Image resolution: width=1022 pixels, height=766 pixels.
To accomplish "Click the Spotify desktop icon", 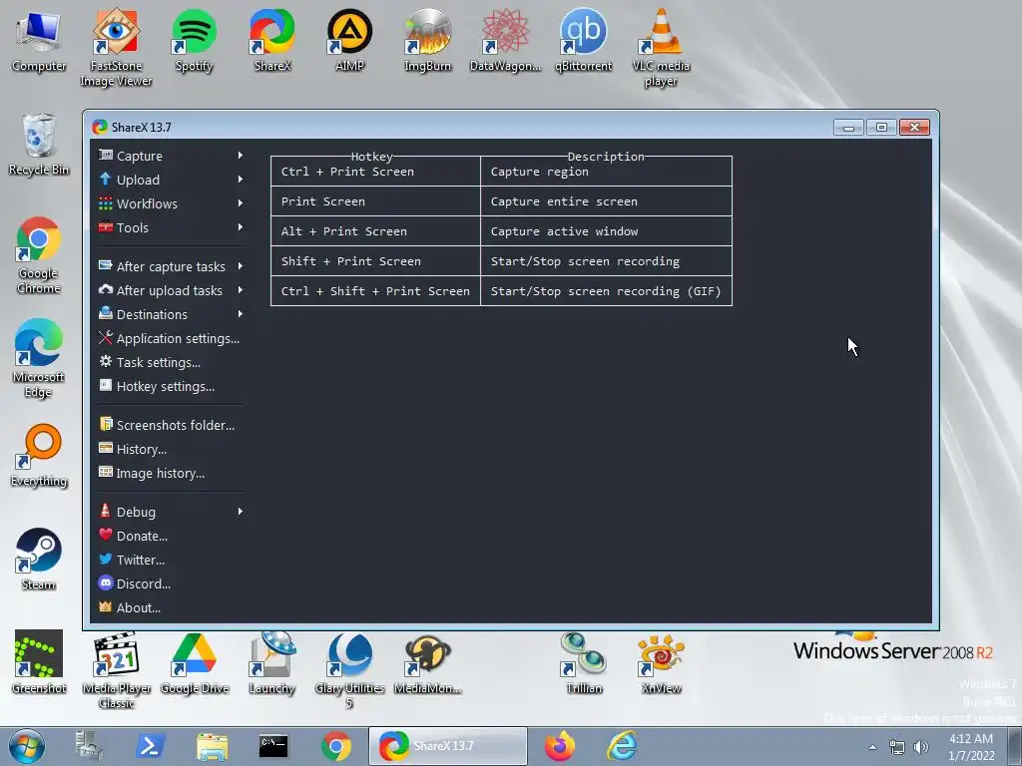I will (x=194, y=40).
